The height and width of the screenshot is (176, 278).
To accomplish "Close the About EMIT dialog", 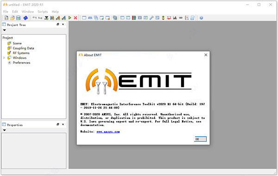I will tap(206, 55).
